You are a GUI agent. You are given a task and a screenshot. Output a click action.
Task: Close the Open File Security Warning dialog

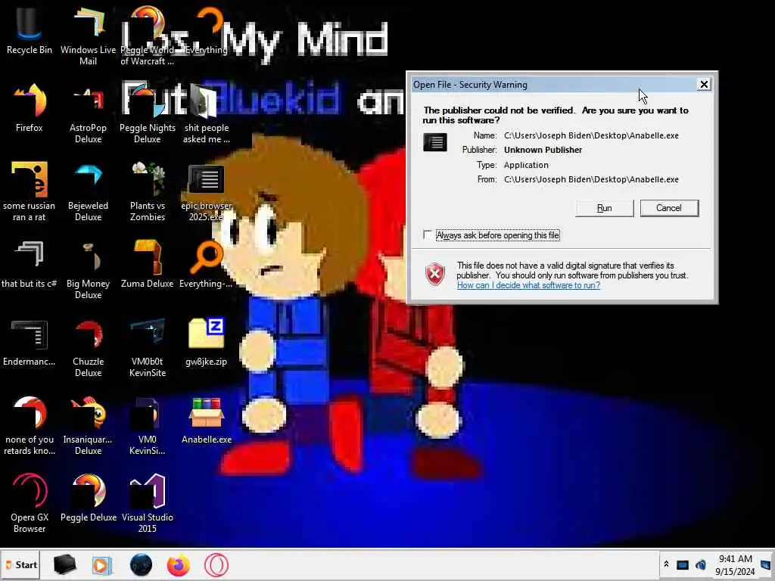pyautogui.click(x=704, y=85)
